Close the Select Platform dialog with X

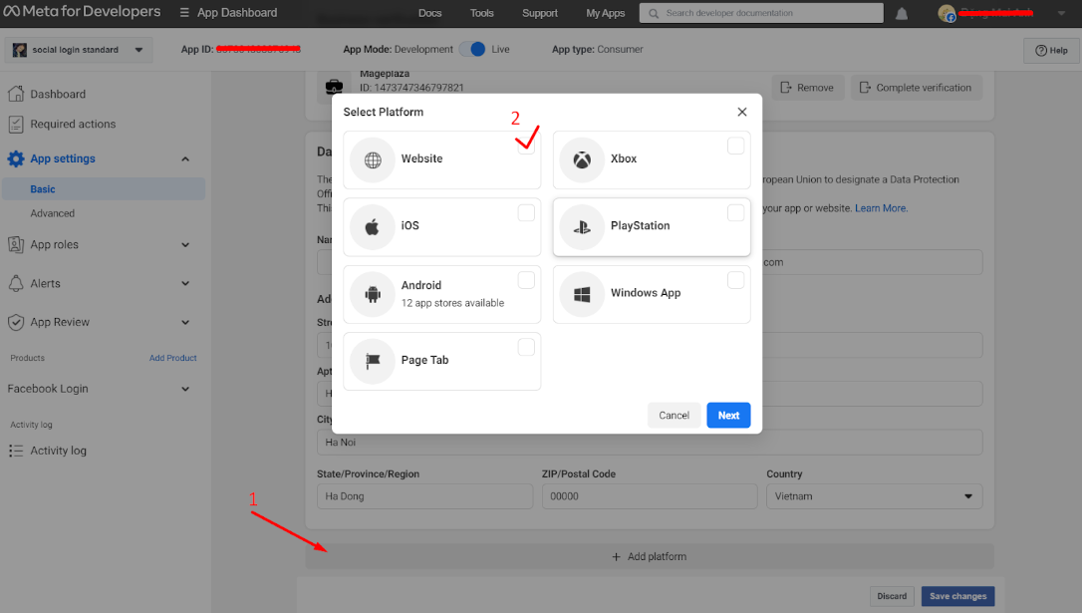742,113
